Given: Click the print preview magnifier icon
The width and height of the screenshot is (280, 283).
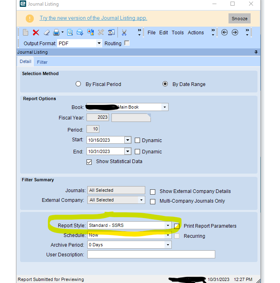Looking at the screenshot, I should 70,32.
